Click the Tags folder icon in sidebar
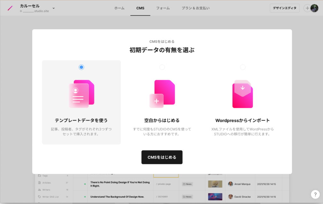The image size is (323, 204). click(x=39, y=176)
